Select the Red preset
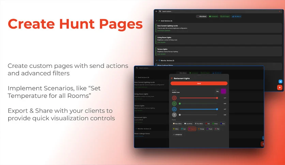Image resolution: width=285 pixels, height=165 pixels. coord(208,123)
